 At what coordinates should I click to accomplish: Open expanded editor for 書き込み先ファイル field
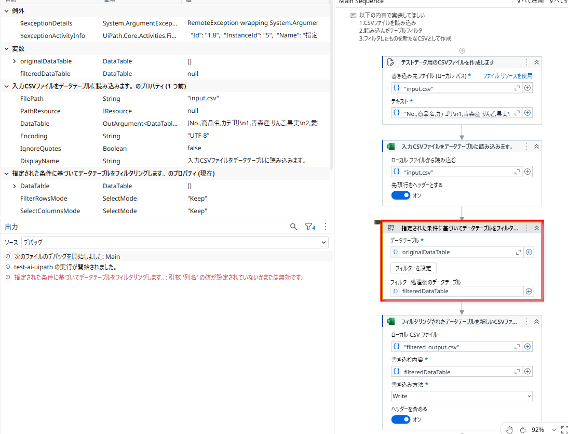click(x=517, y=88)
